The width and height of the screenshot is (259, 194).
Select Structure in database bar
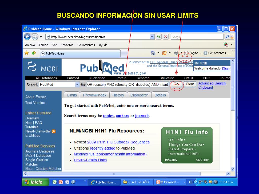pos(167,78)
